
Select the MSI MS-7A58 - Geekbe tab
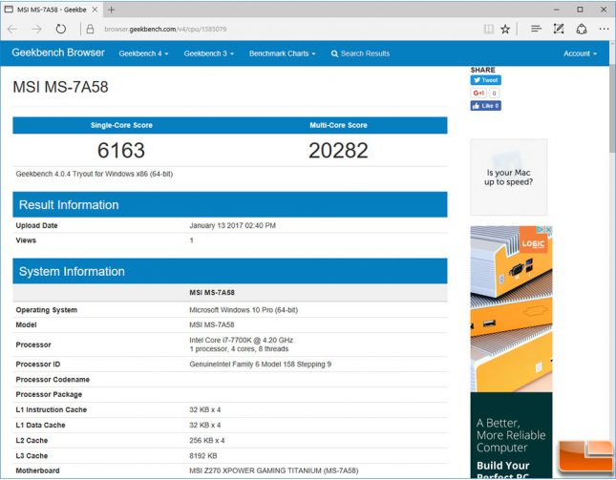point(52,10)
